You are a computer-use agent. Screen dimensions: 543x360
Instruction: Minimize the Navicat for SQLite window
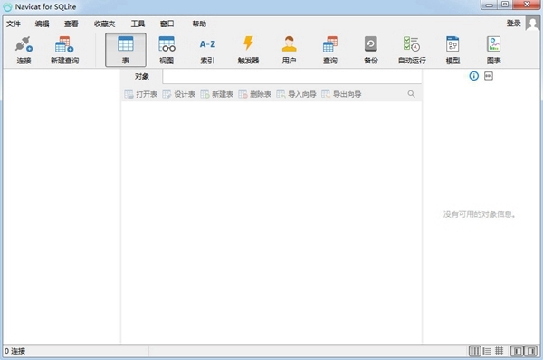[x=489, y=5]
